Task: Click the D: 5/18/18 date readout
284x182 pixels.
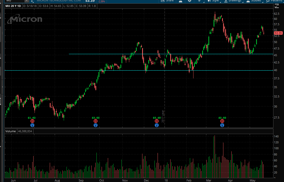Action: 30,6
